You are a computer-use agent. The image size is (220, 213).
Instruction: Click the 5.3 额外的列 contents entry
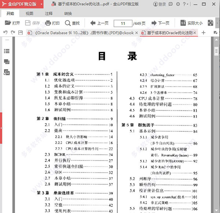click(164, 185)
